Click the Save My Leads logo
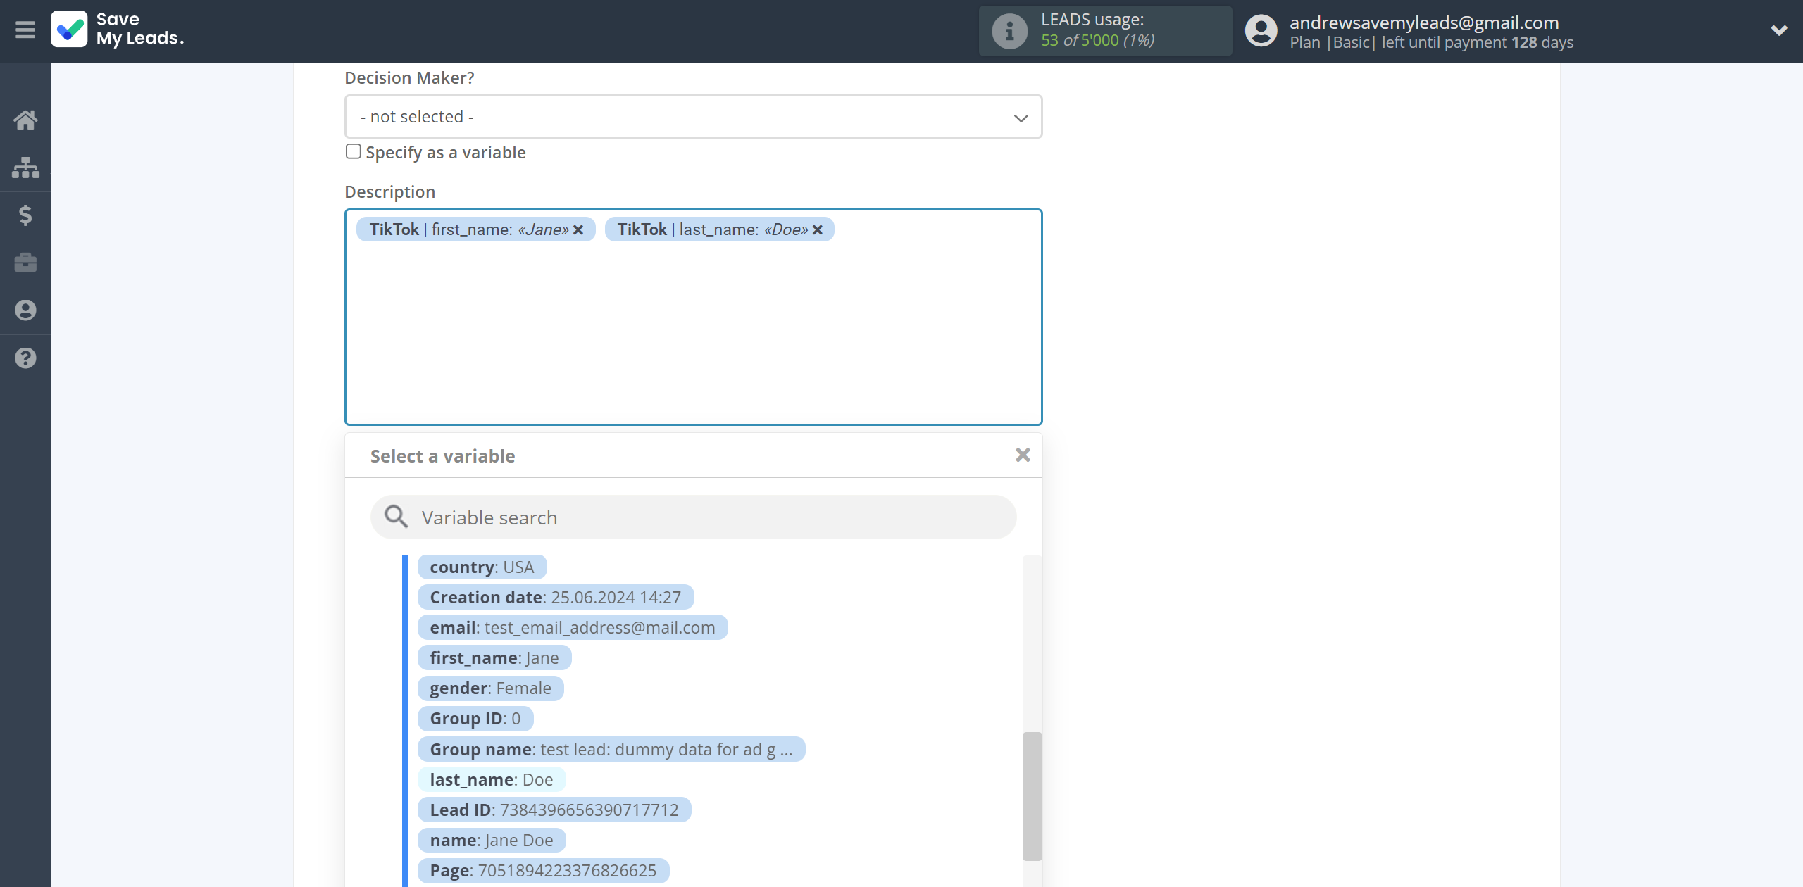Screen dimensions: 1803x887 (x=118, y=30)
